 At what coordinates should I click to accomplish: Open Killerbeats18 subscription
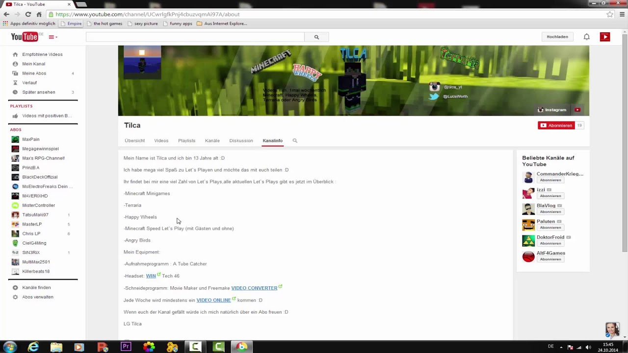click(x=36, y=271)
